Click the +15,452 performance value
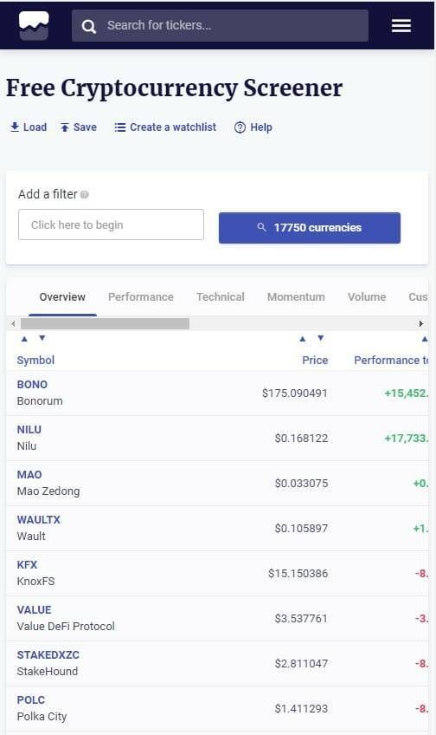The width and height of the screenshot is (436, 735). (406, 393)
